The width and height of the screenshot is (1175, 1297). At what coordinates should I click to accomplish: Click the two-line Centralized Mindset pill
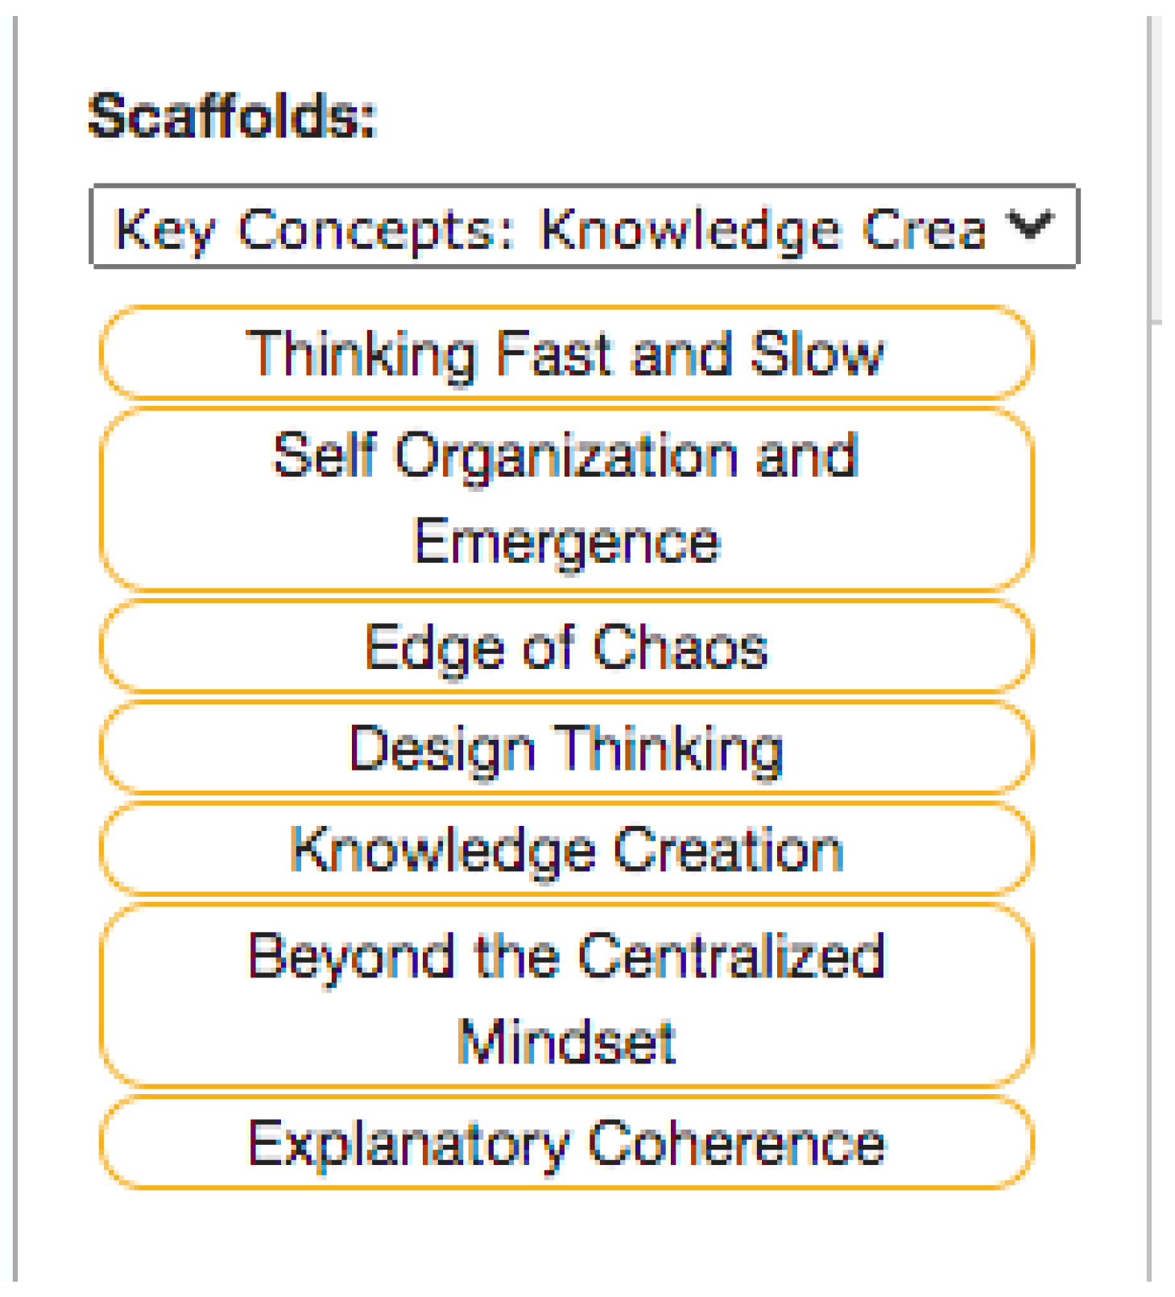(566, 997)
